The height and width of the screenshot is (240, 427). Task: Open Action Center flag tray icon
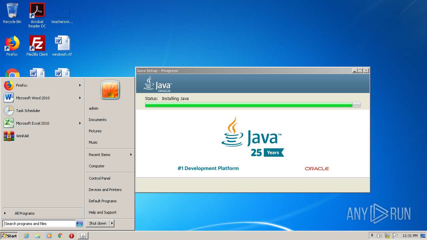[395, 236]
